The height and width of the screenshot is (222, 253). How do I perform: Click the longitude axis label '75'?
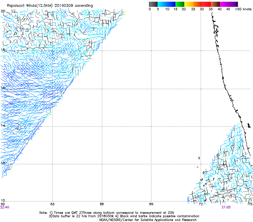(x=250, y=204)
